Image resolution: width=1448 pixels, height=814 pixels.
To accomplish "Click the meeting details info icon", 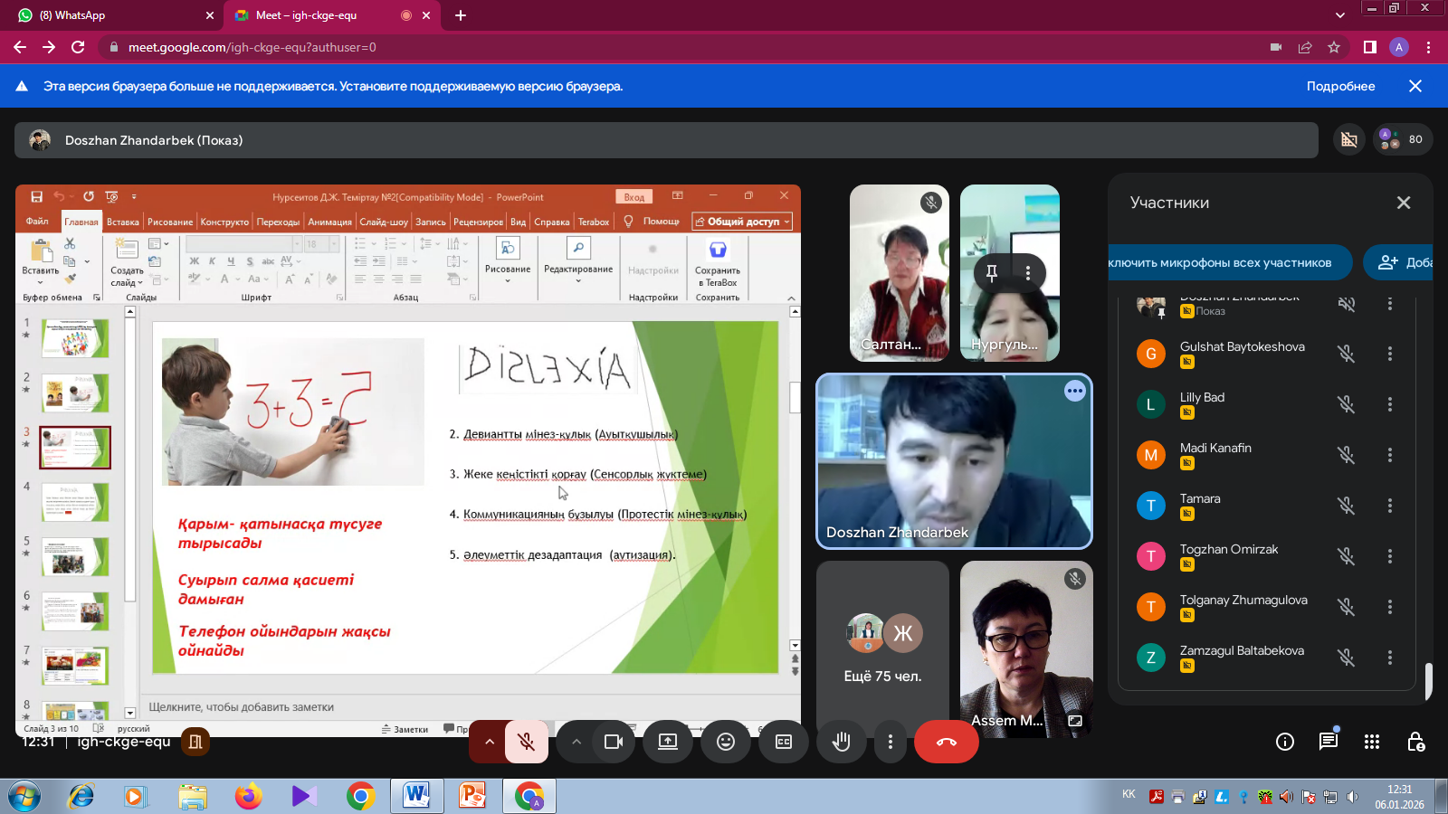I will (x=1284, y=742).
